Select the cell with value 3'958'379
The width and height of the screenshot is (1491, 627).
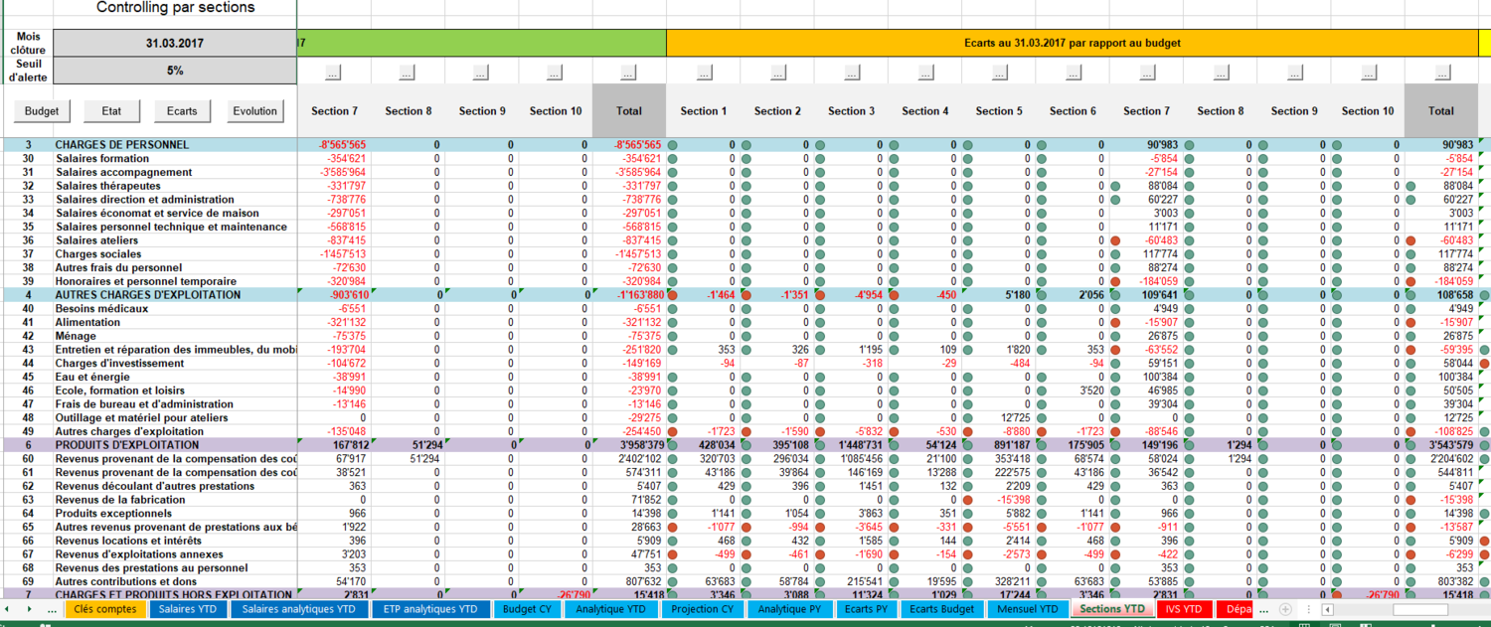(629, 445)
